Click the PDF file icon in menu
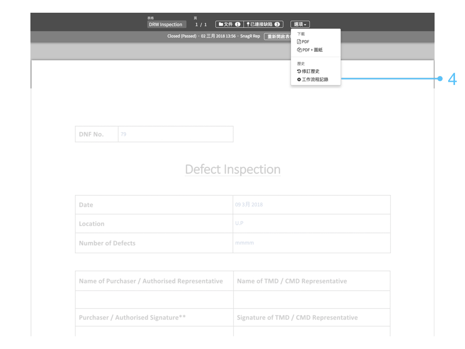 pyautogui.click(x=299, y=42)
